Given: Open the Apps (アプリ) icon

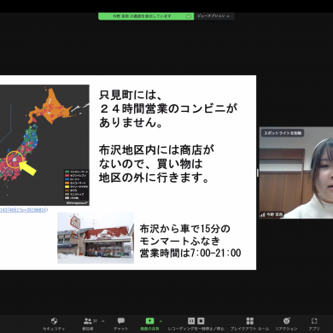Looking at the screenshot, I should 314,321.
